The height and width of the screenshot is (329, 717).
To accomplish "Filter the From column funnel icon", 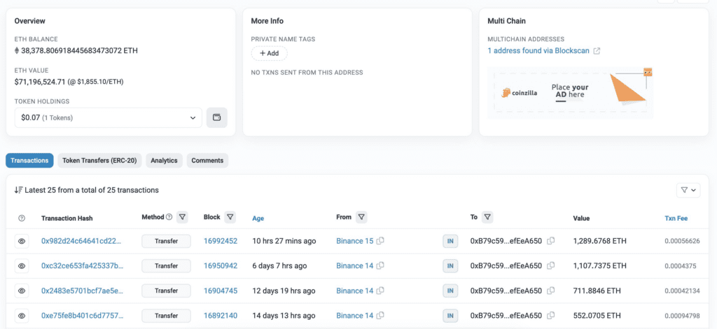I will tap(362, 217).
